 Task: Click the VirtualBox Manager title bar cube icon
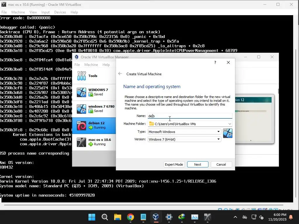pos(77,57)
